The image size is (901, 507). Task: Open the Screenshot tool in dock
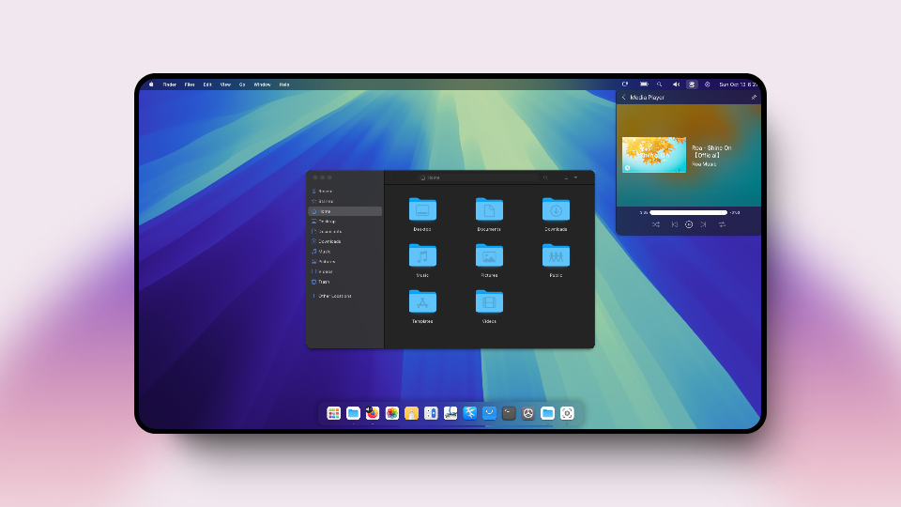pos(567,413)
